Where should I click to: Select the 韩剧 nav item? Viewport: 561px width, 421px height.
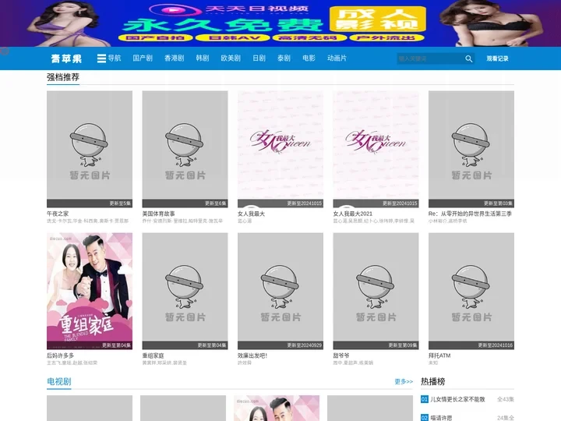click(x=203, y=58)
